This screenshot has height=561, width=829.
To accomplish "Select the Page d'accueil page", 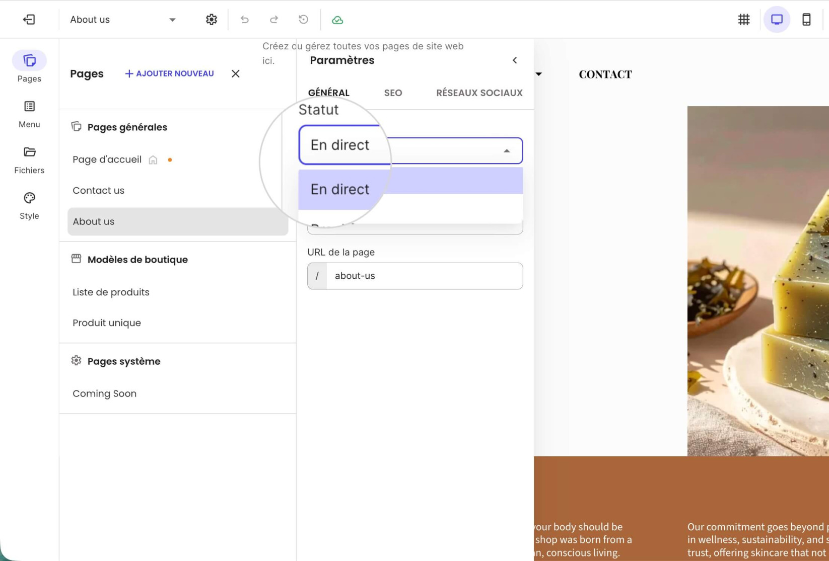I will tap(107, 159).
